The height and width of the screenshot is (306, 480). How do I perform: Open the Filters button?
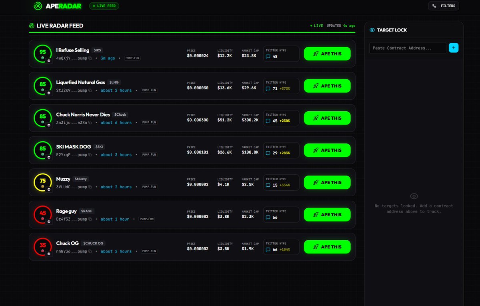[444, 6]
